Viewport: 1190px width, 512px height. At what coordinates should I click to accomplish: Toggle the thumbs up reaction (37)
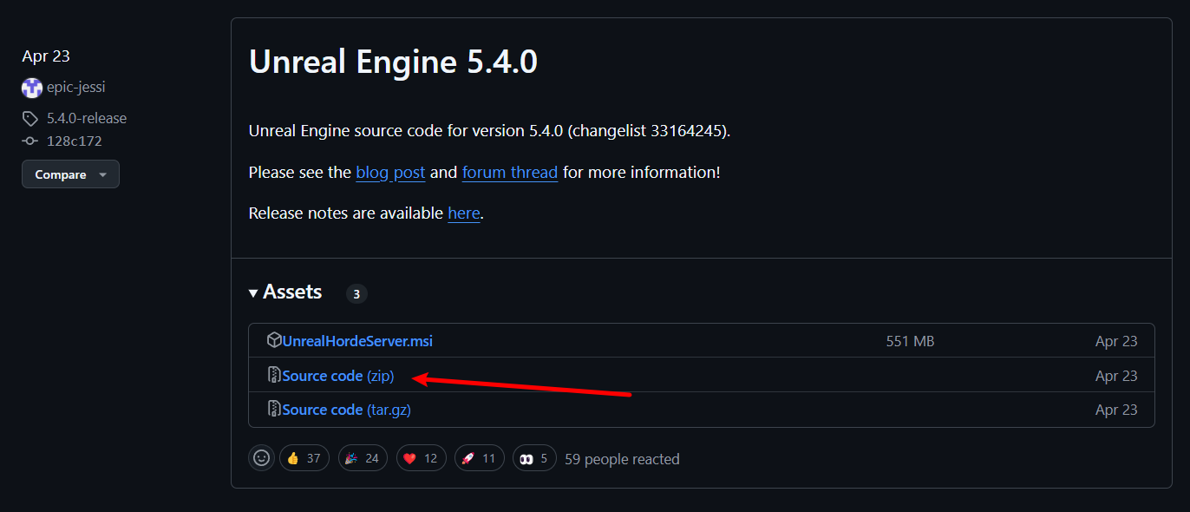click(x=304, y=458)
